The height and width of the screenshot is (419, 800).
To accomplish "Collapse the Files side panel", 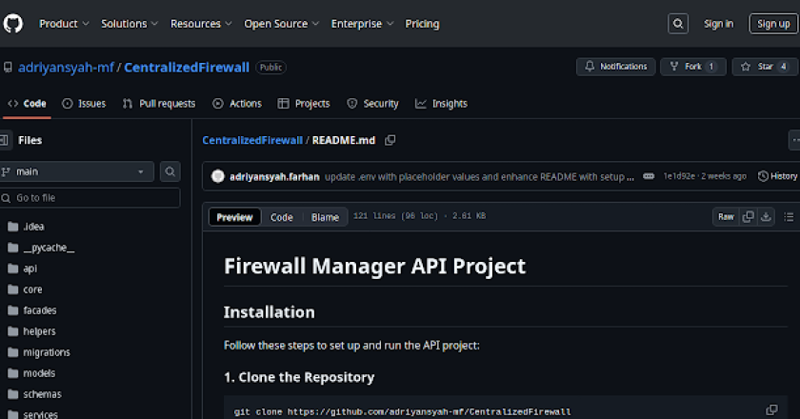I will click(5, 141).
